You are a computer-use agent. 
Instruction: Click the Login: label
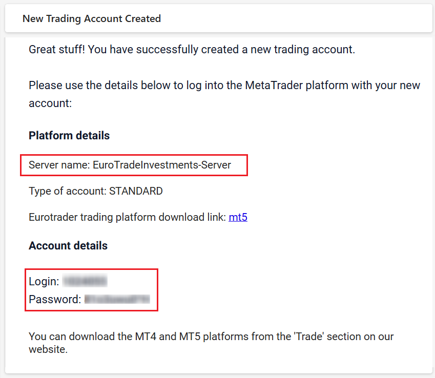44,281
